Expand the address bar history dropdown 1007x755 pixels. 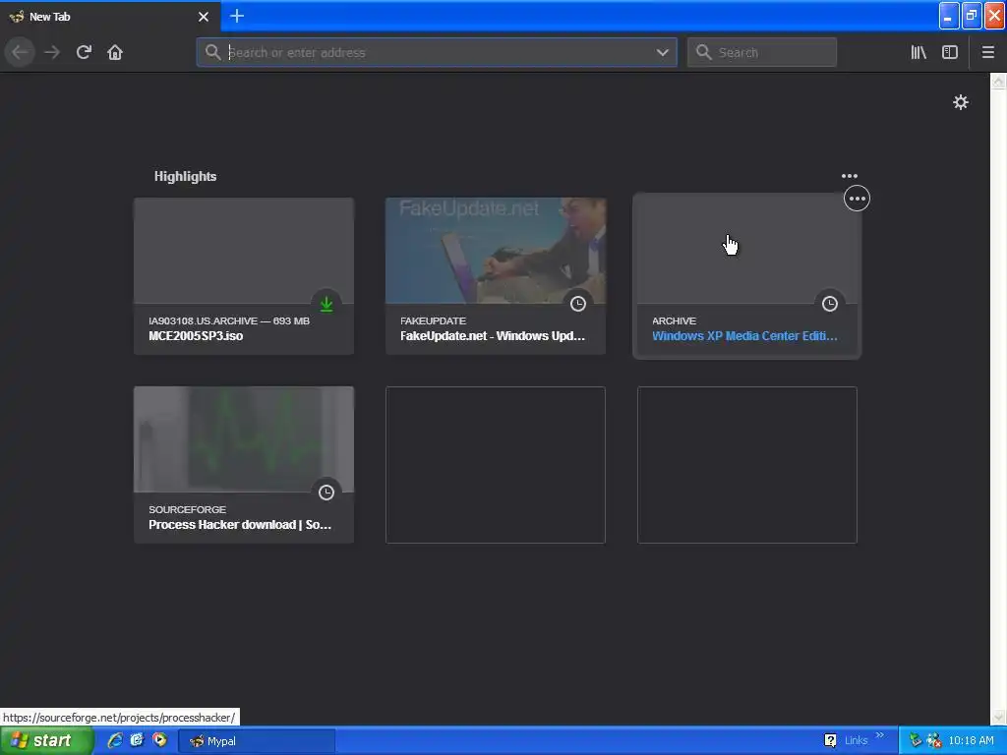[662, 53]
